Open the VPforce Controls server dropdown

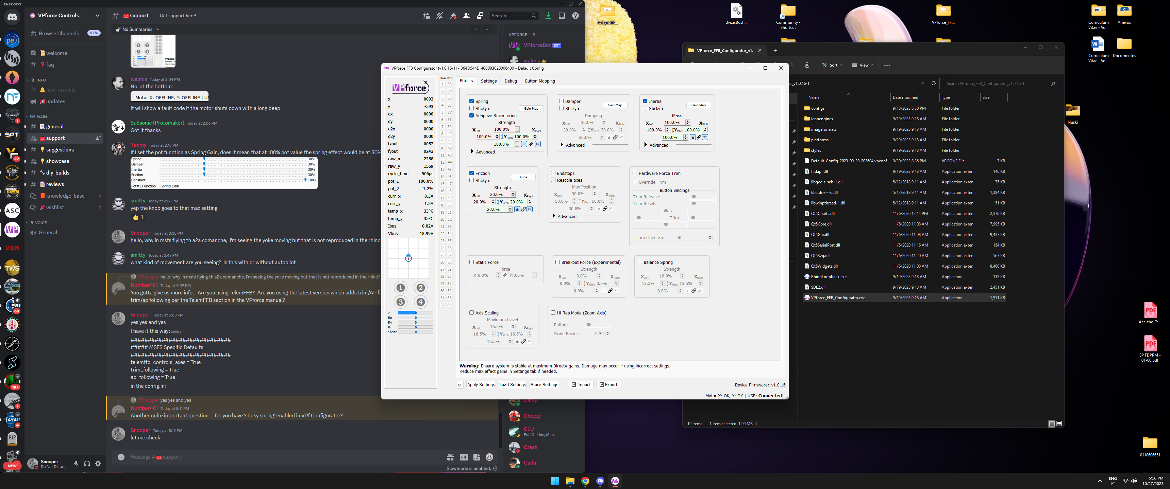coord(97,15)
